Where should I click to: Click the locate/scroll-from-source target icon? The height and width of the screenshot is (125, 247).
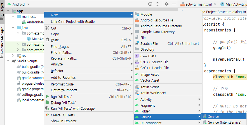[150, 4]
